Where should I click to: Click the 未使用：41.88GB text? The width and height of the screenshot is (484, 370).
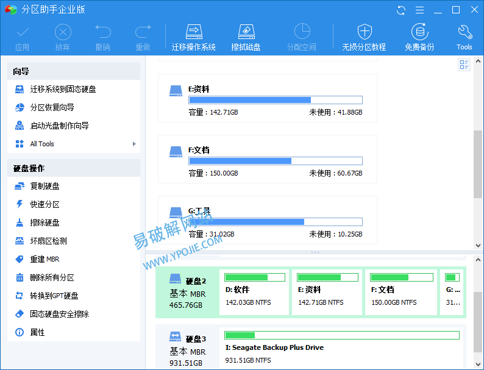pyautogui.click(x=336, y=112)
